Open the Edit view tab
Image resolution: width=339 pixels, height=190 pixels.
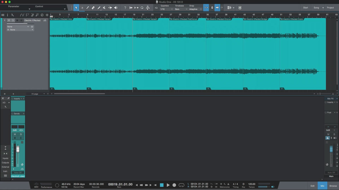click(312, 186)
